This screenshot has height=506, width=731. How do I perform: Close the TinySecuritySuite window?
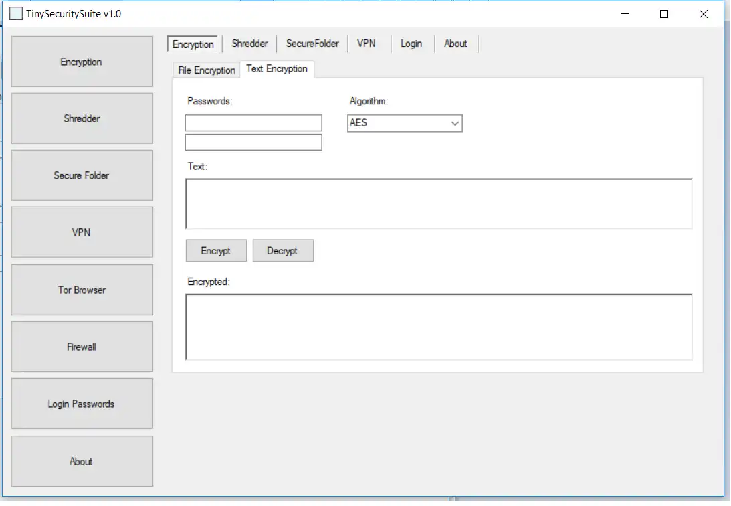[704, 14]
